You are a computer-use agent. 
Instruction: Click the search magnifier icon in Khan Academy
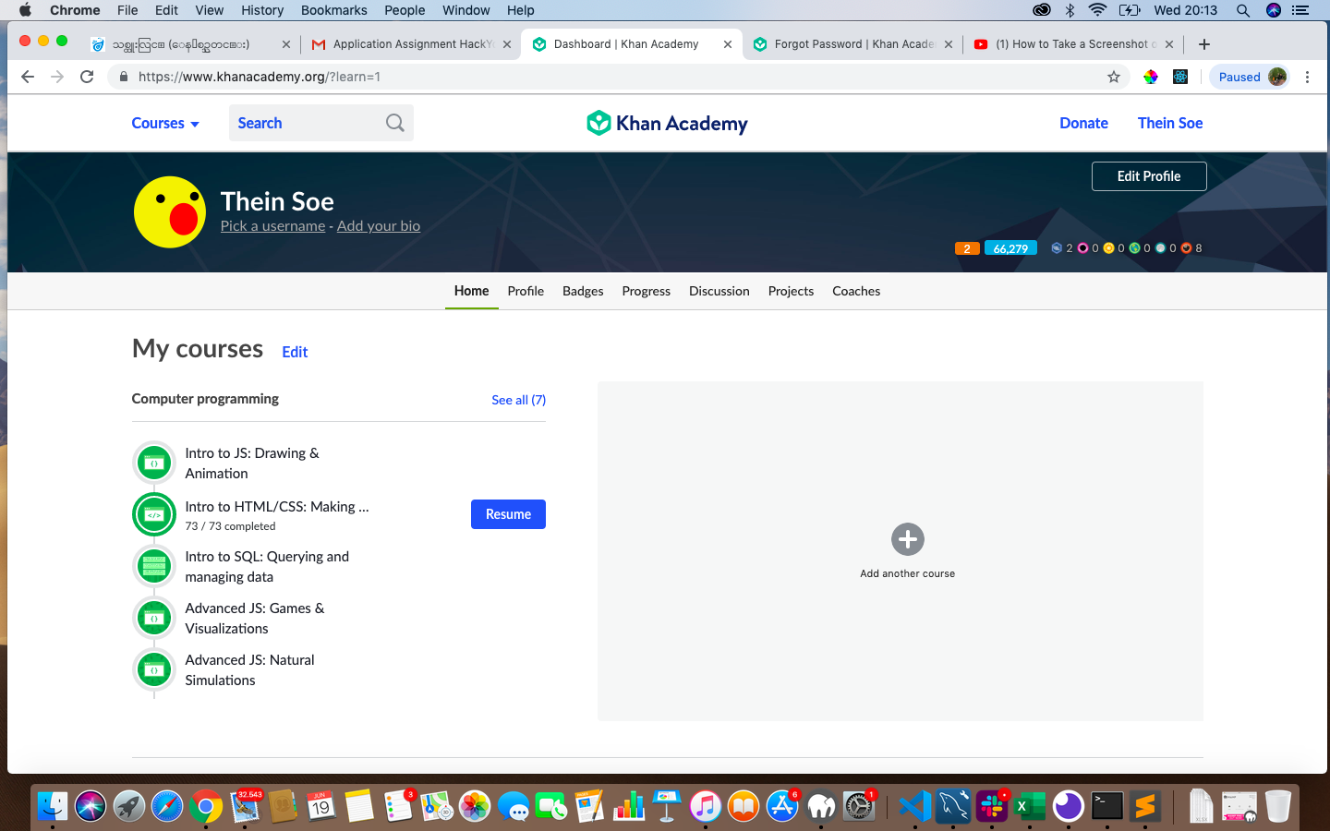(x=395, y=123)
